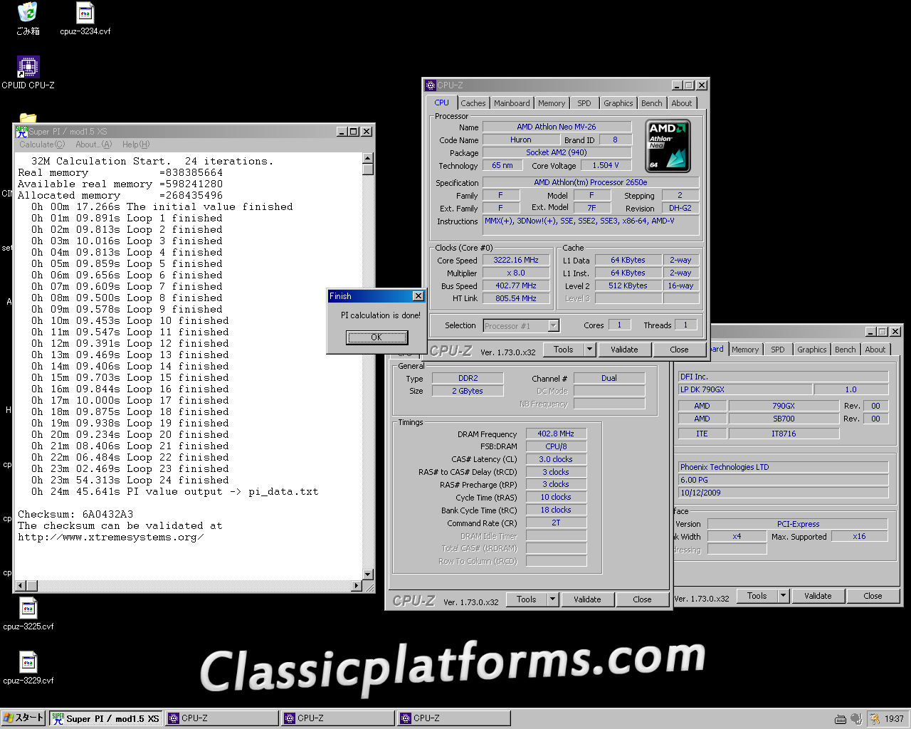Screen dimensions: 911x729
Task: Click the taskbar clock showing 19:37
Action: coord(894,719)
